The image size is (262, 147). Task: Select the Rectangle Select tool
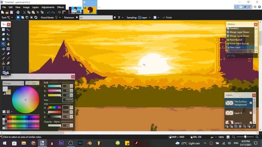tap(3, 30)
